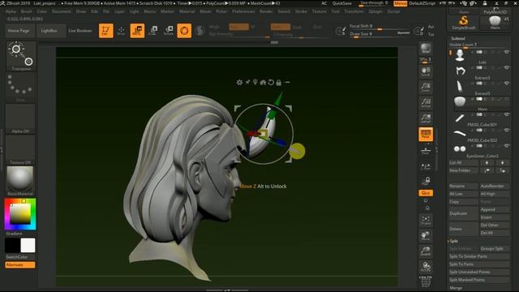Open the Preferences menu

243,11
